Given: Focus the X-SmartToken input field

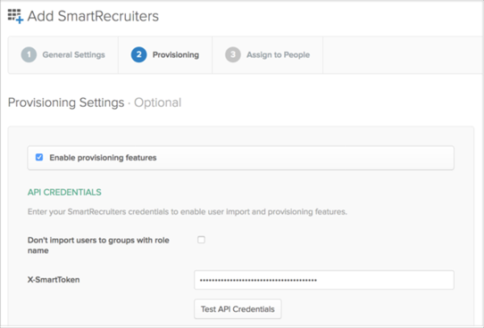Looking at the screenshot, I should [324, 280].
